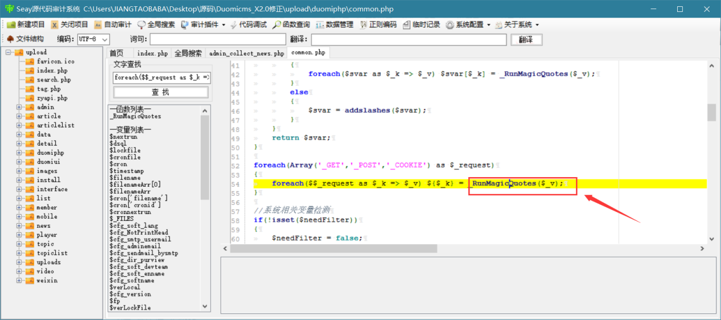721x320 pixels.
Task: Switch to the index.php tab
Action: pyautogui.click(x=153, y=53)
